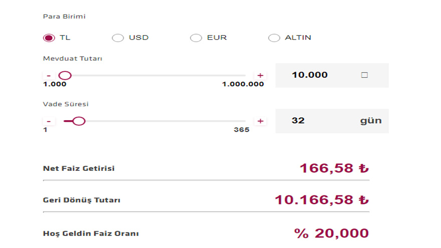Switch currency to ALTIN
441x248 pixels.
coord(274,38)
